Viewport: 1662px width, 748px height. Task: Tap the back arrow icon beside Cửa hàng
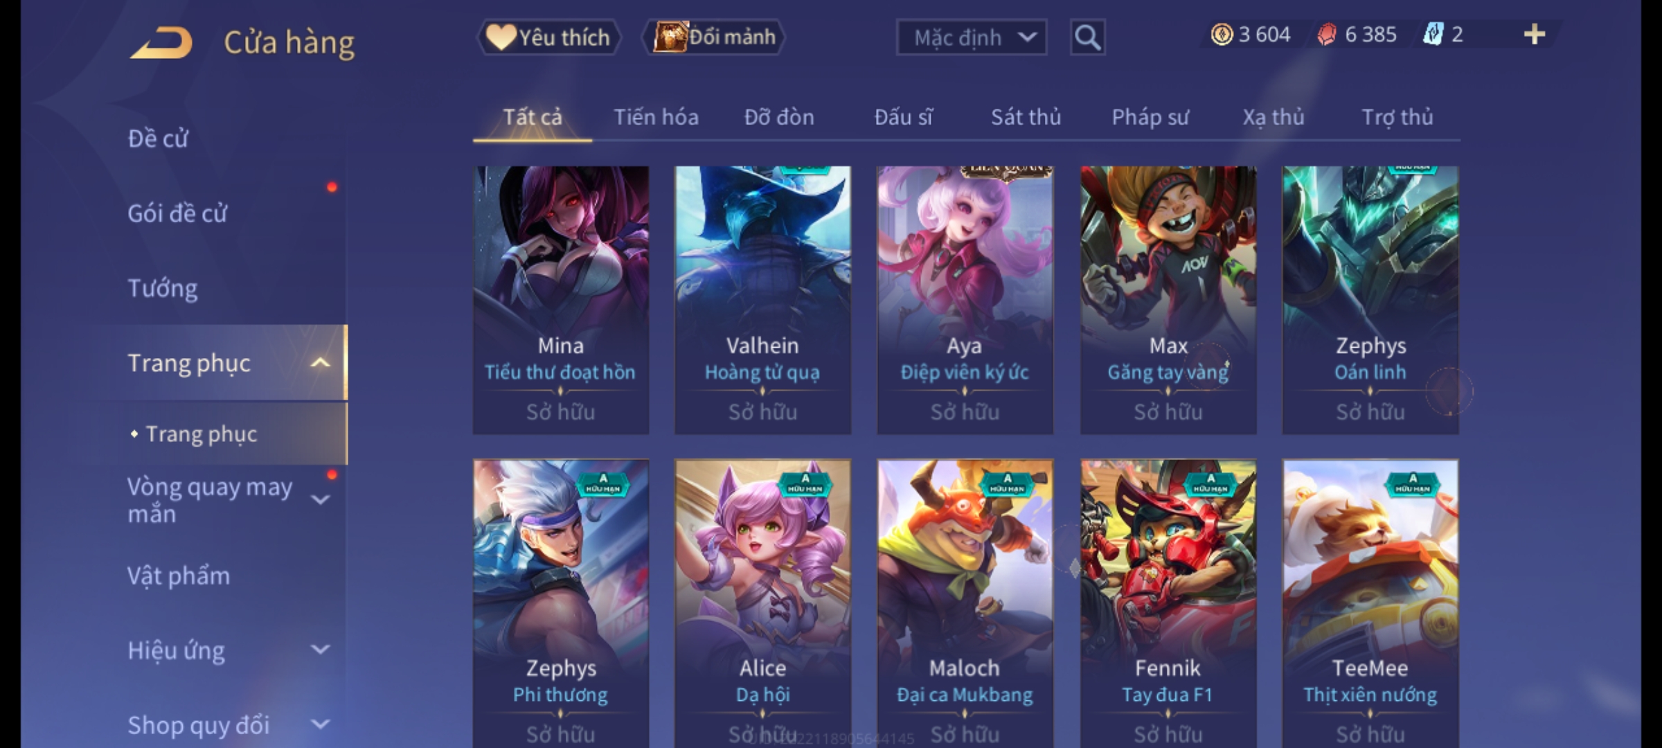(161, 43)
